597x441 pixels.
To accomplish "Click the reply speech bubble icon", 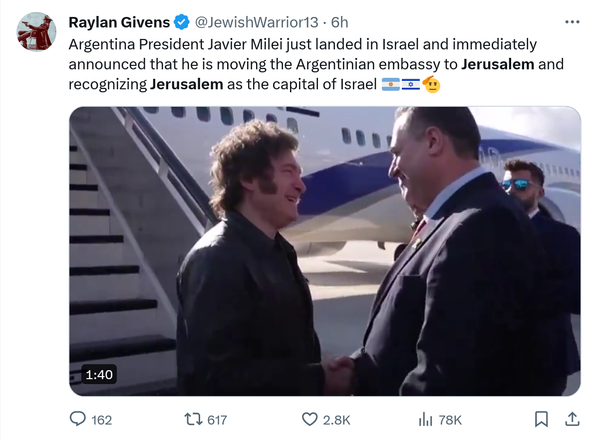I will click(x=77, y=420).
